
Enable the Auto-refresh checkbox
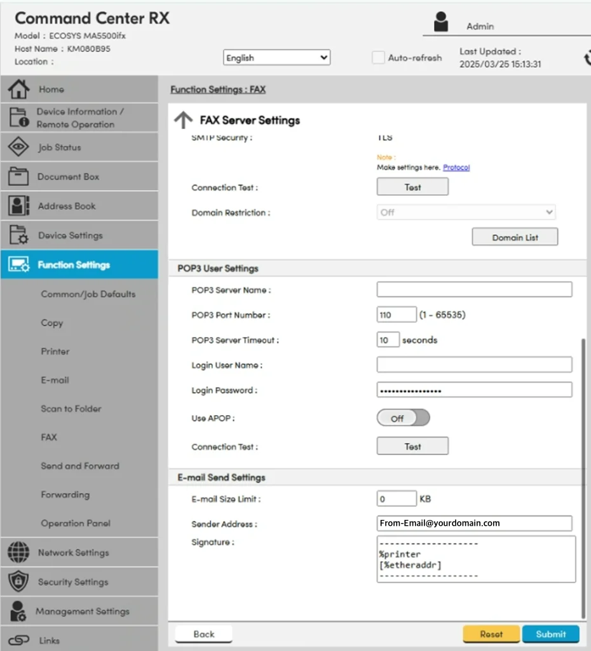coord(378,57)
